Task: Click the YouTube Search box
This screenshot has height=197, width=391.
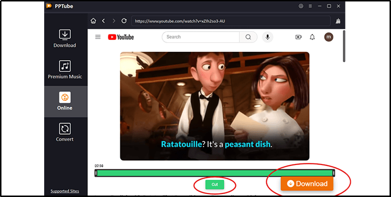Action: click(201, 37)
